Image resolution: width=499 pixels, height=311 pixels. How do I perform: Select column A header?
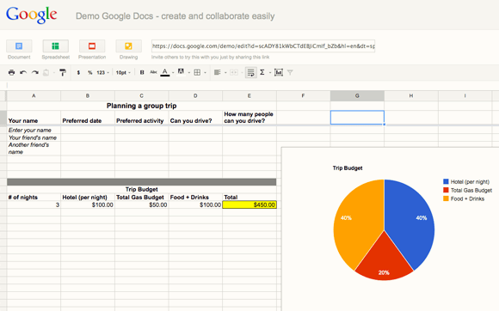tap(34, 95)
